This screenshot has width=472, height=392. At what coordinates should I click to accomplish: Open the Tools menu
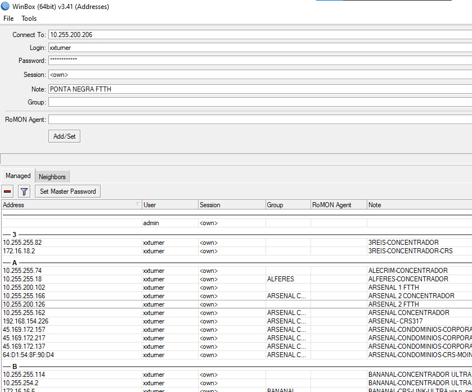(29, 19)
